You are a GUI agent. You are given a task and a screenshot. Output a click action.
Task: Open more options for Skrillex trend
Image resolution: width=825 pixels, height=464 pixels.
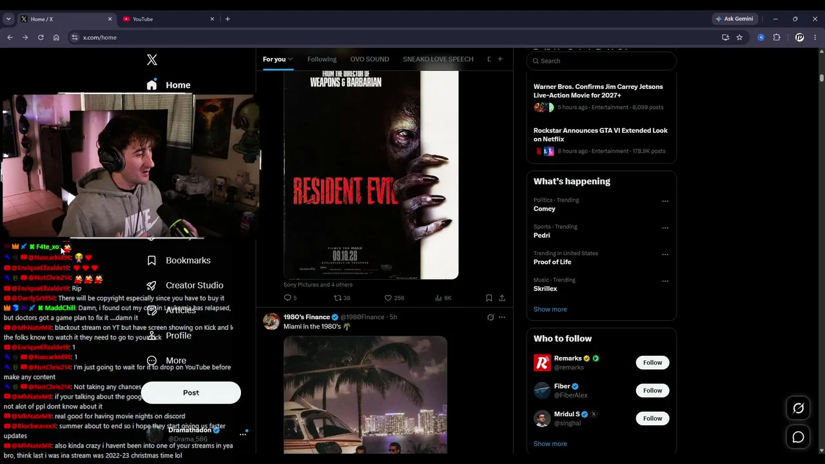(665, 281)
